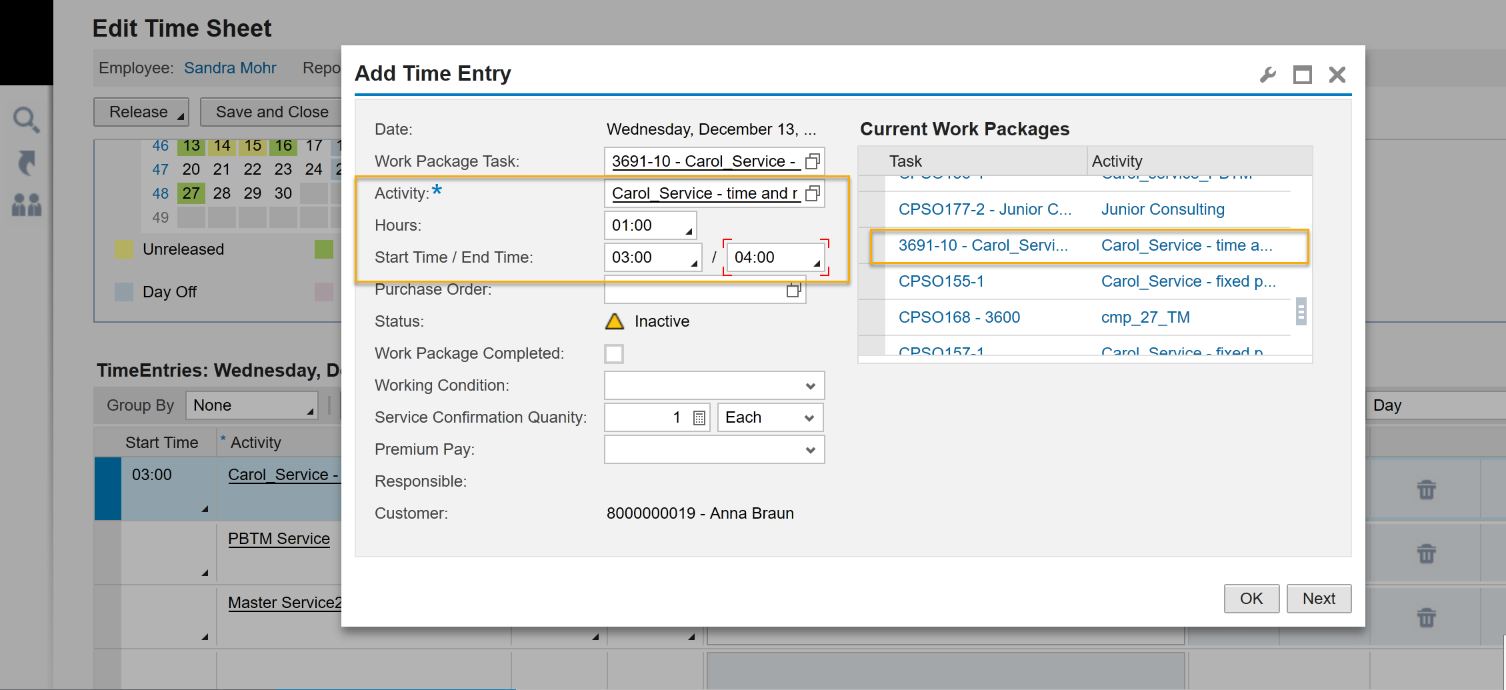Click Carol_Service - time a... activity link

tap(1187, 245)
